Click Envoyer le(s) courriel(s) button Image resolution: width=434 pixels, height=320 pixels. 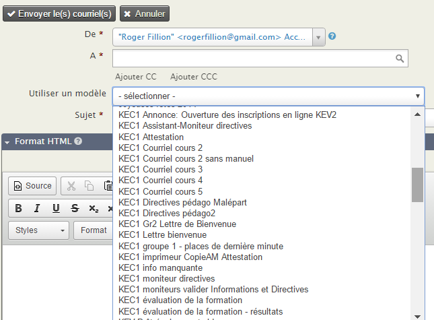point(59,13)
